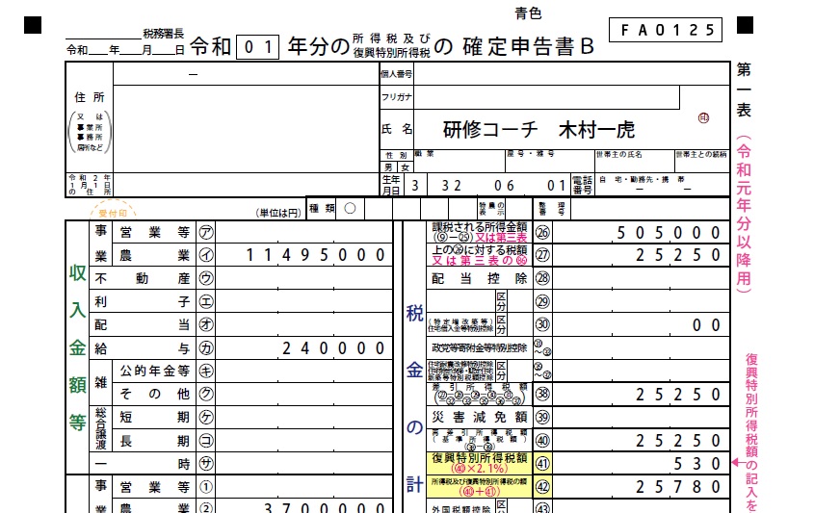This screenshot has height=513, width=814.
Task: Click the 生年月日 month value 06
Action: (x=504, y=186)
